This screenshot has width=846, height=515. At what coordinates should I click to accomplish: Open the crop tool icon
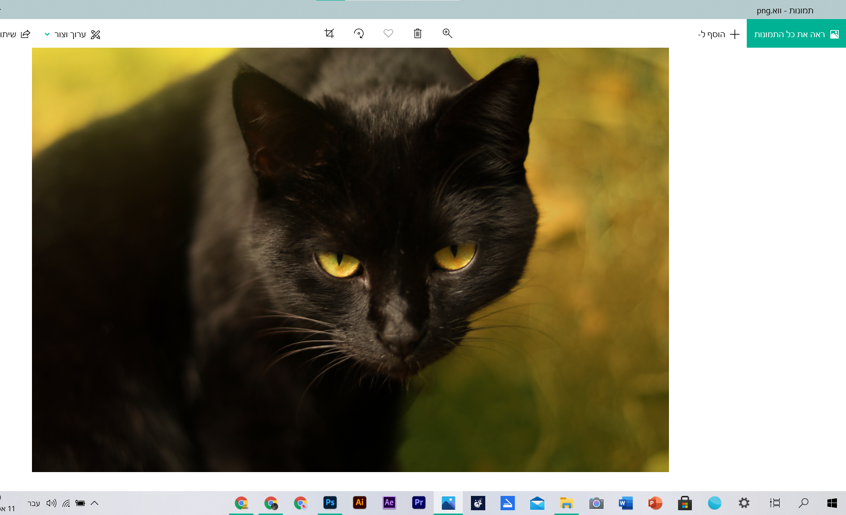(x=329, y=33)
